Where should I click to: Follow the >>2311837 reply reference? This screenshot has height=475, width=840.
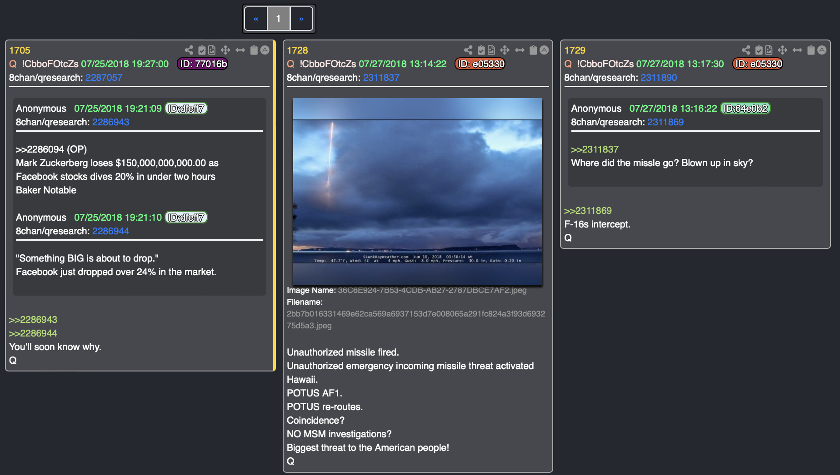click(x=595, y=149)
